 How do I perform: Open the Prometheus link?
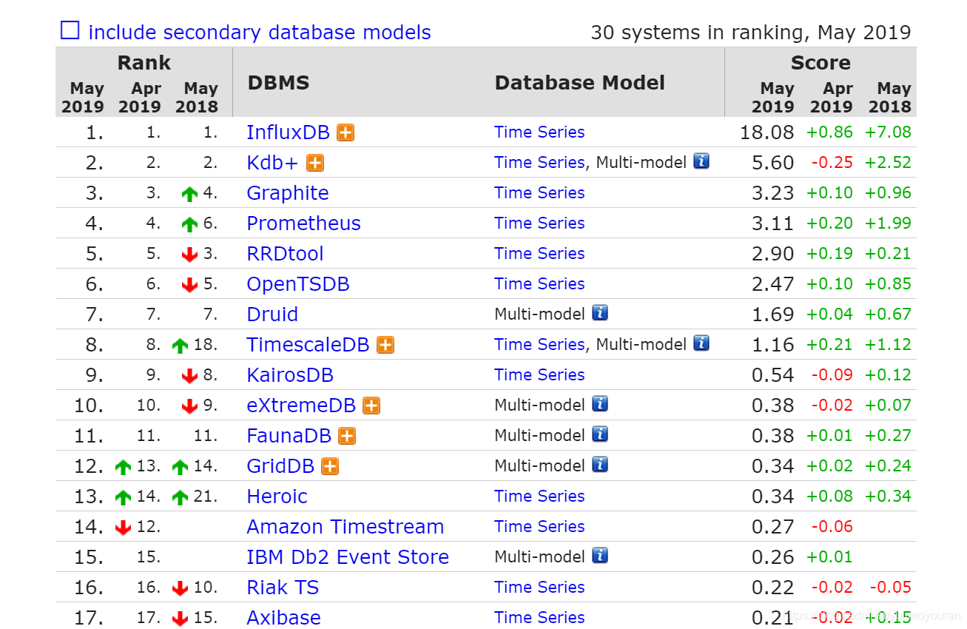coord(304,223)
